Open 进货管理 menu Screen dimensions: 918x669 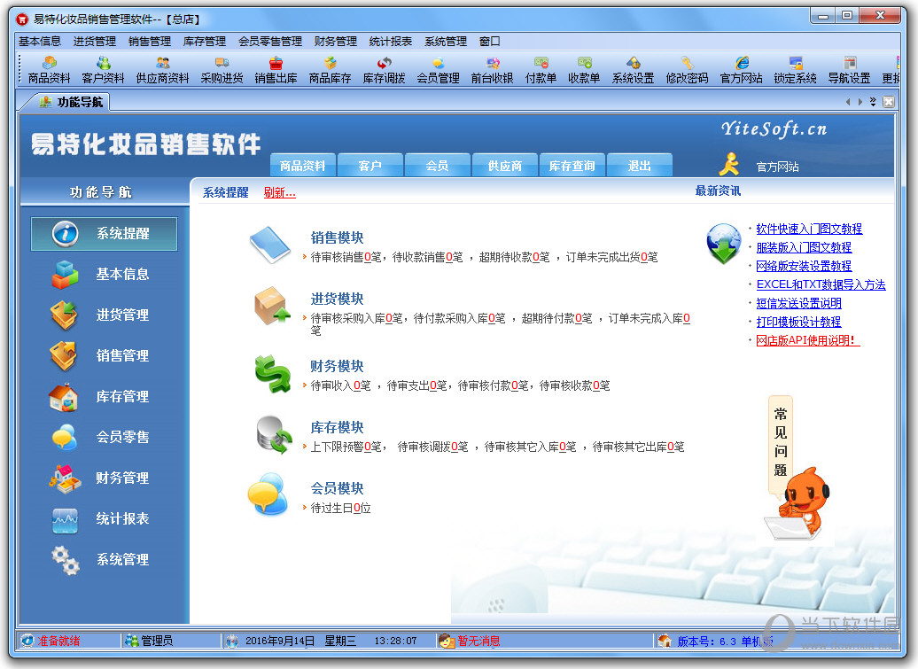(x=94, y=41)
